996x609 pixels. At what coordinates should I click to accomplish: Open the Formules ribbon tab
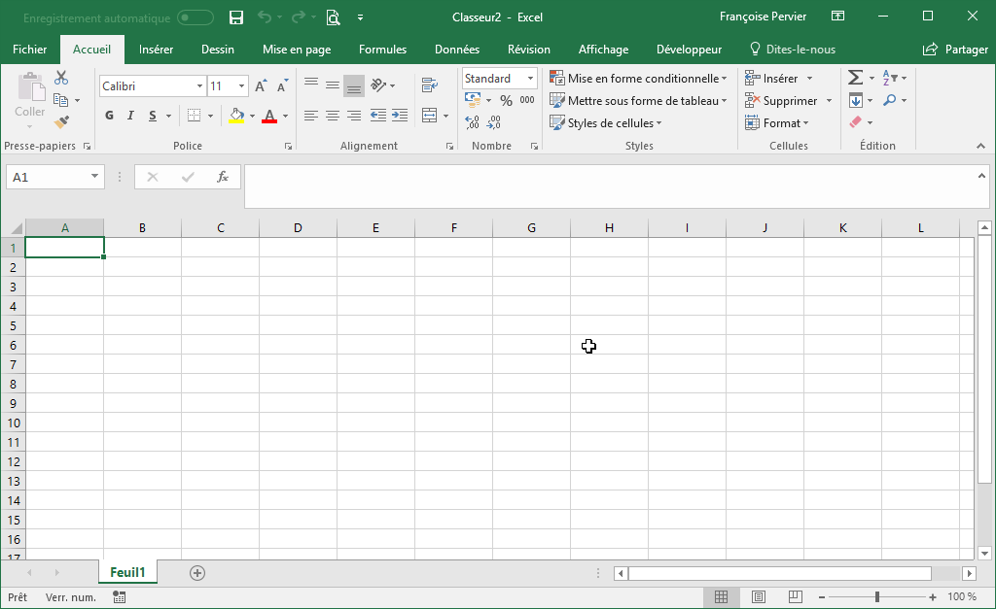click(x=382, y=50)
